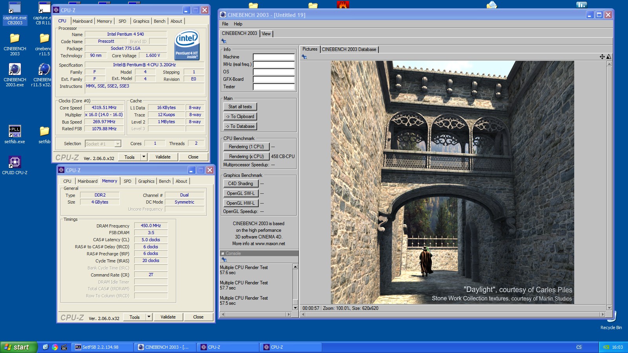Image resolution: width=628 pixels, height=353 pixels.
Task: Click the To Database button
Action: click(240, 126)
